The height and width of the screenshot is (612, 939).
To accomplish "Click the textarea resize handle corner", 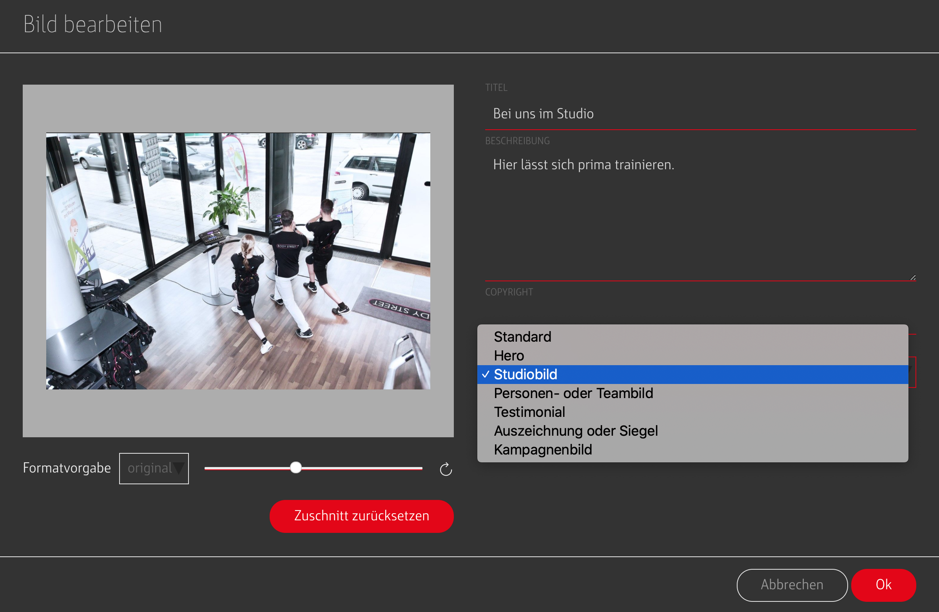I will tap(913, 278).
